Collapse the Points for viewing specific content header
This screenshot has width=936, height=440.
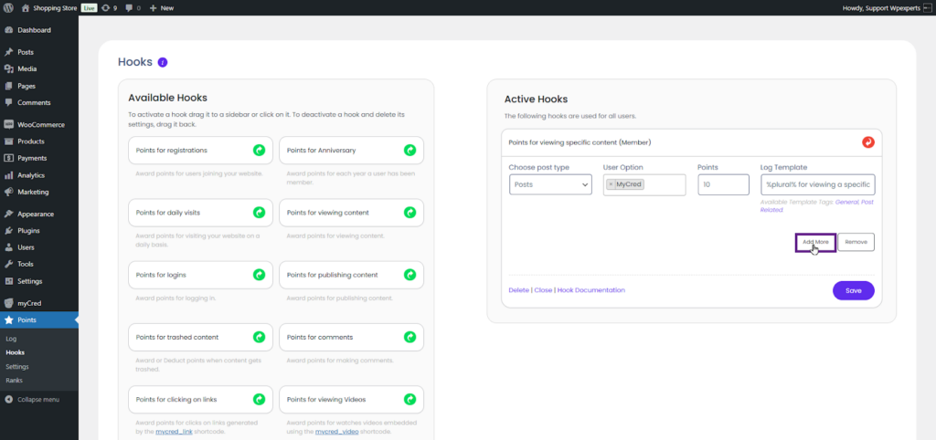pyautogui.click(x=676, y=142)
